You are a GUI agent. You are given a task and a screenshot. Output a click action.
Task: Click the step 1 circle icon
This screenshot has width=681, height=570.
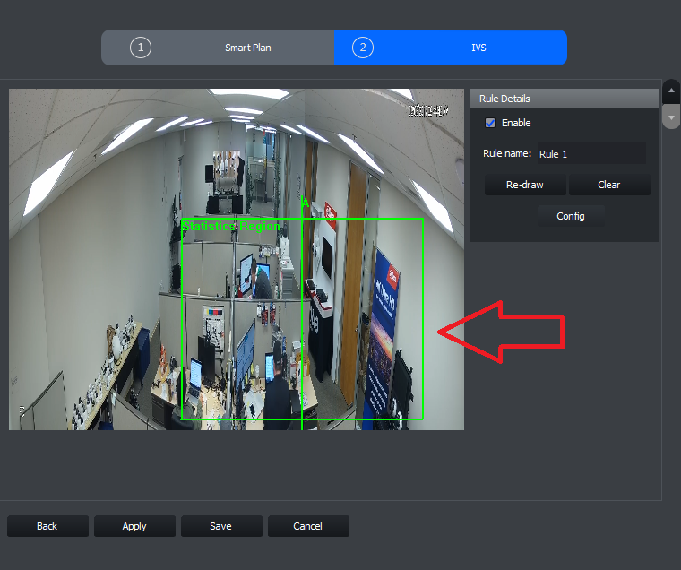coord(141,47)
